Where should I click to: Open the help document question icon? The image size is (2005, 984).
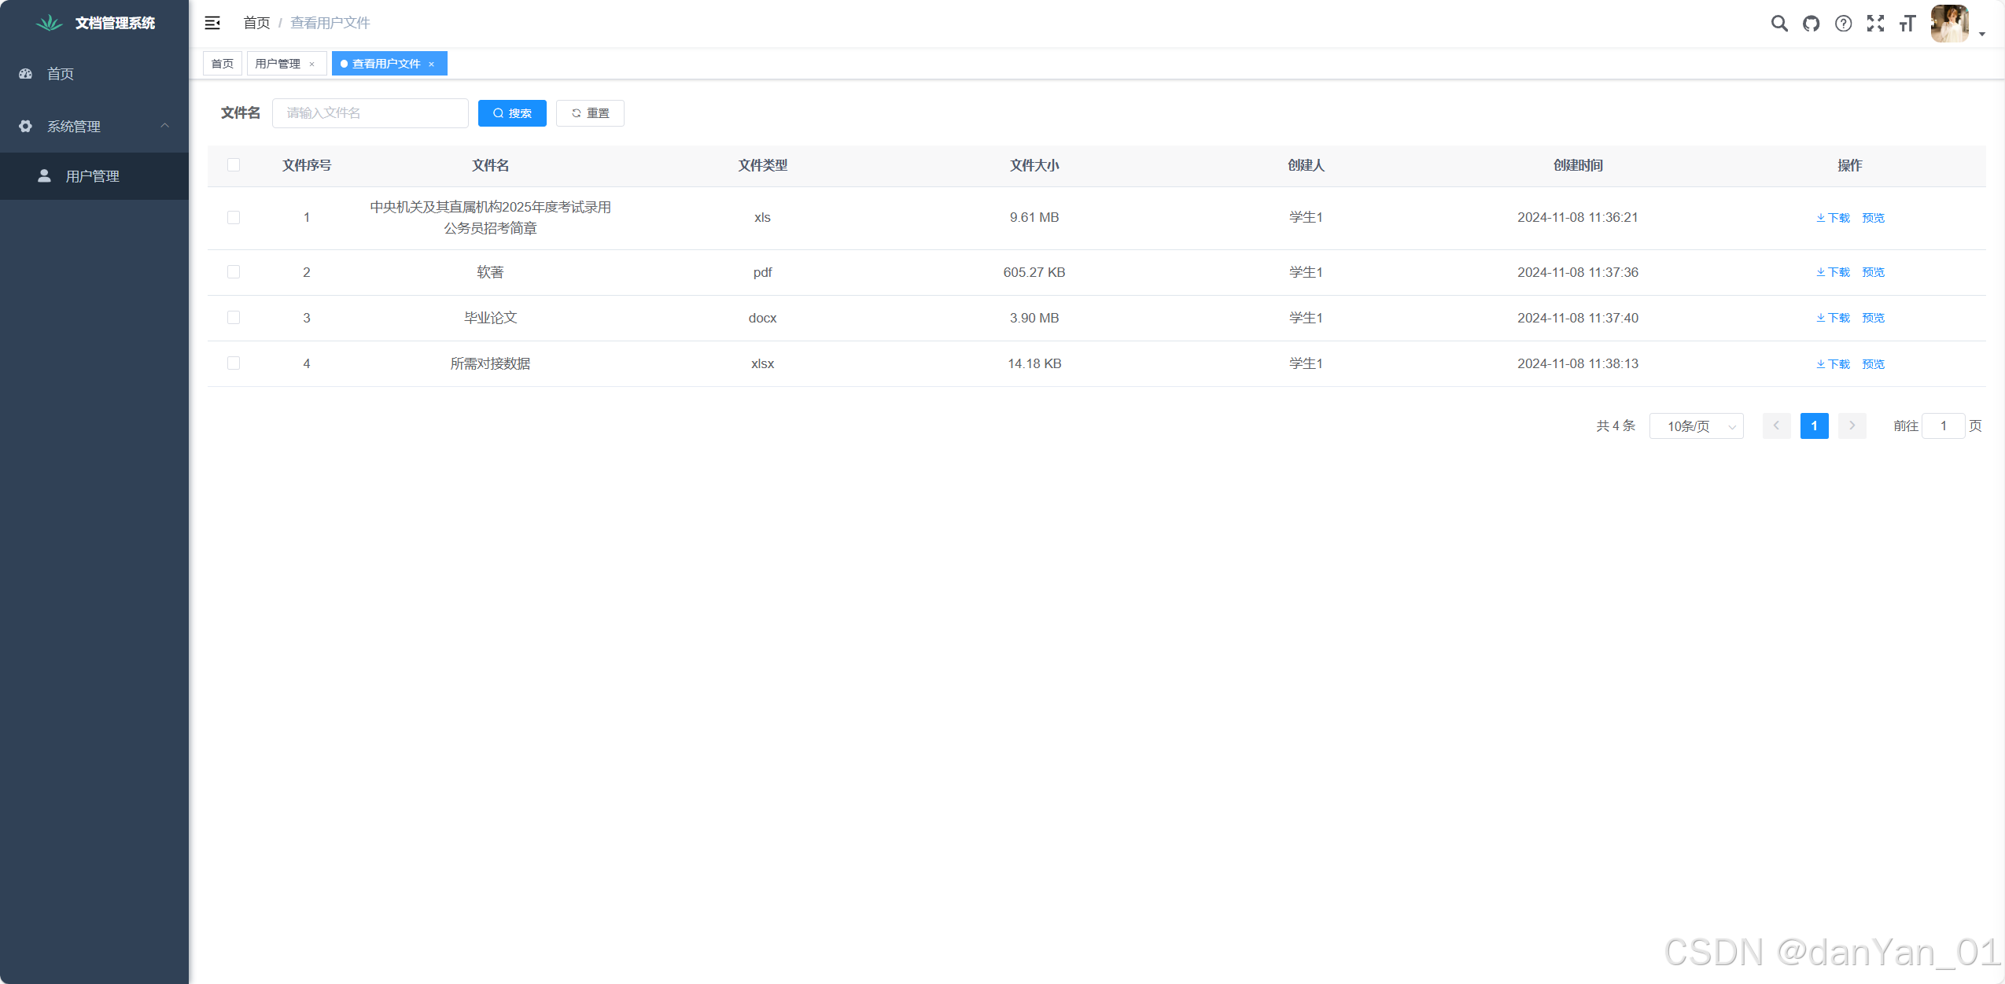(x=1843, y=24)
